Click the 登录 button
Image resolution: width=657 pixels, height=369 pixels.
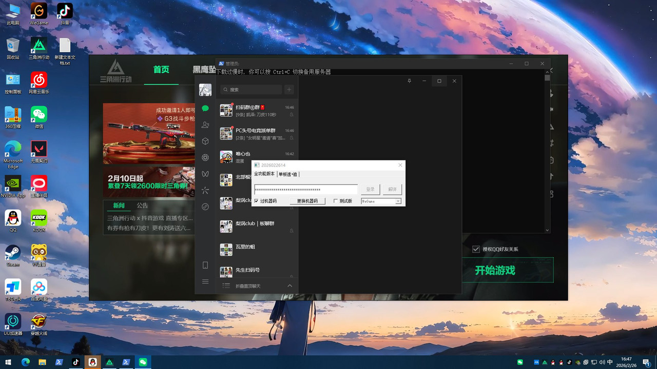(370, 189)
